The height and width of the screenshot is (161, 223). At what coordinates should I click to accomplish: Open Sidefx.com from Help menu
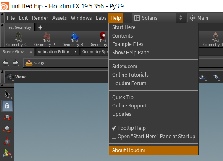[154, 66]
